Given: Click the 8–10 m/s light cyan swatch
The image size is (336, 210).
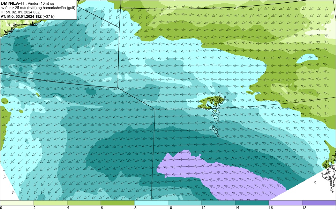Looking at the screenshot, I should pyautogui.click(x=151, y=203).
